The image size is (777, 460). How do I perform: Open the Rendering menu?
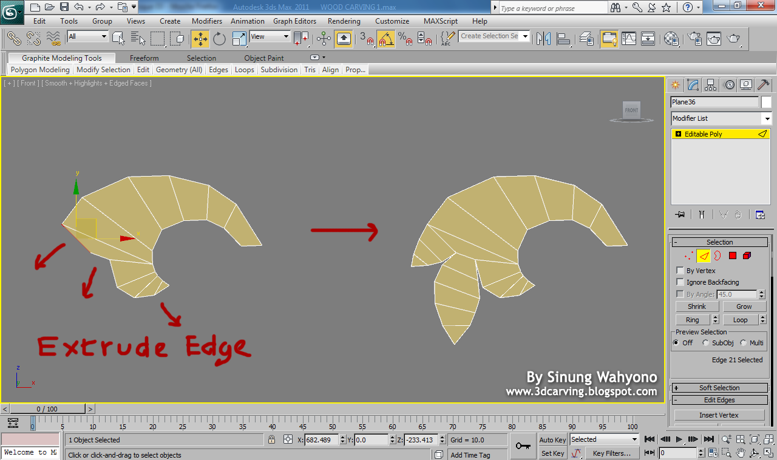click(344, 21)
